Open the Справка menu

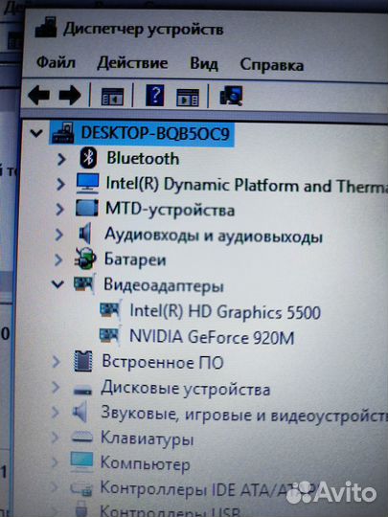[x=271, y=64]
